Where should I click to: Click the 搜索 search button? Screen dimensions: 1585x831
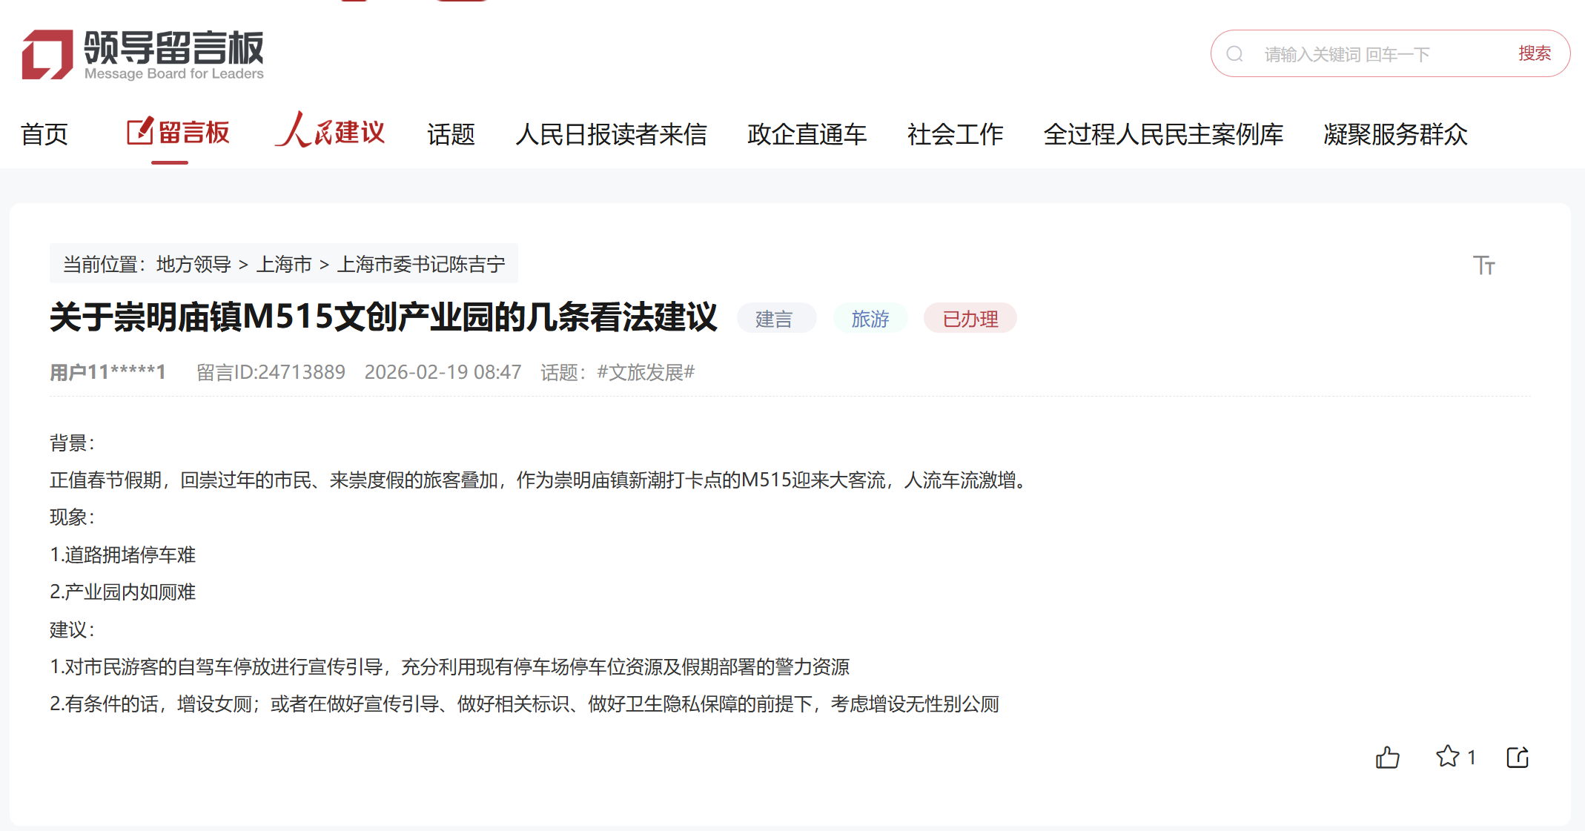(x=1533, y=53)
